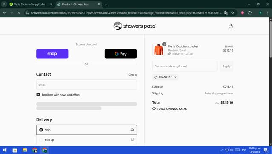Viewport: 272px width, 154px height.
Task: Open the network icon in system tray
Action: 227,150
